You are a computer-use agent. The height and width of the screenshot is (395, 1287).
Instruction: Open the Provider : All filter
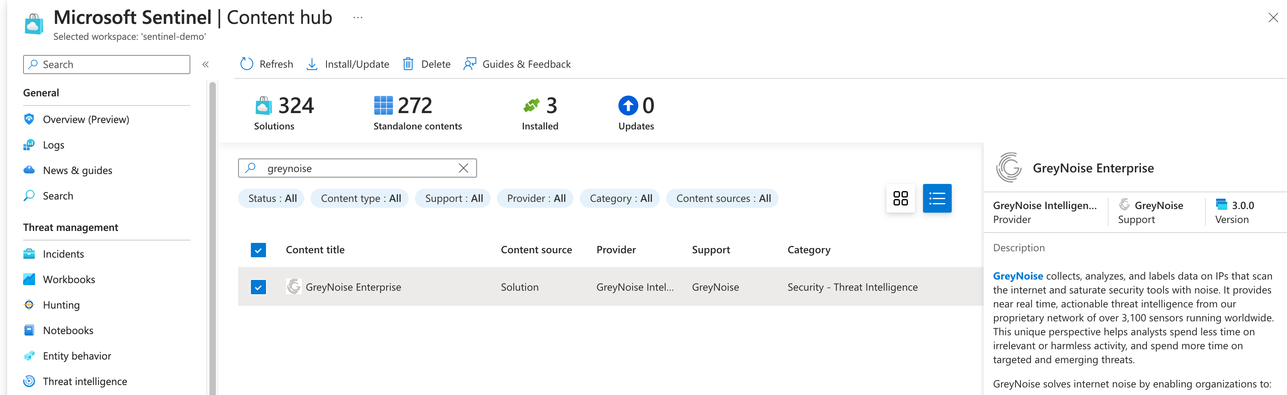point(536,198)
